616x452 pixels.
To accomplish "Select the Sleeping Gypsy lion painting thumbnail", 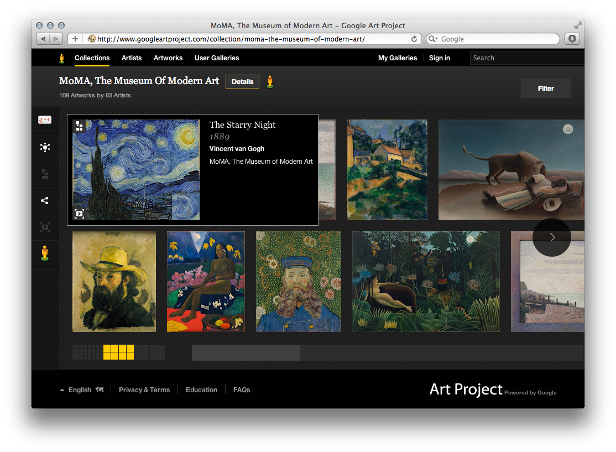I will coord(510,170).
